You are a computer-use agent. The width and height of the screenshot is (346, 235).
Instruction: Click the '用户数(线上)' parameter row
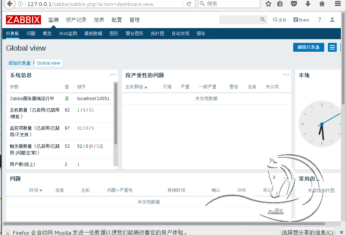pos(60,164)
